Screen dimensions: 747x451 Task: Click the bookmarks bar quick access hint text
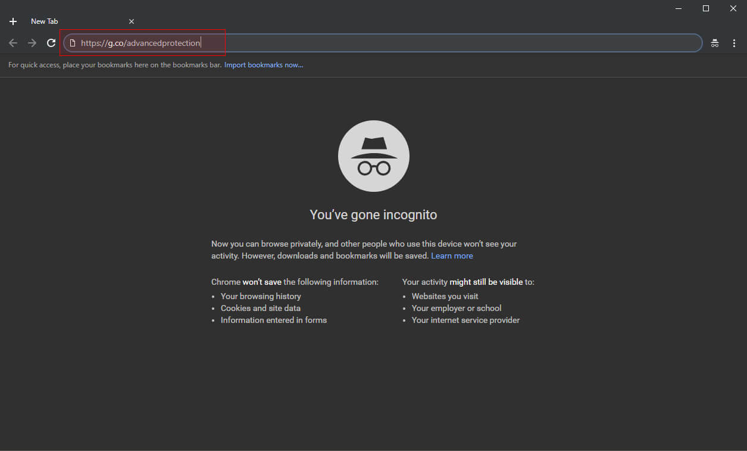click(115, 65)
